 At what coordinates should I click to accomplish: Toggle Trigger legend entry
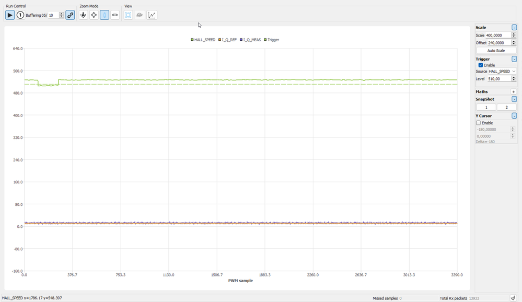click(x=271, y=40)
